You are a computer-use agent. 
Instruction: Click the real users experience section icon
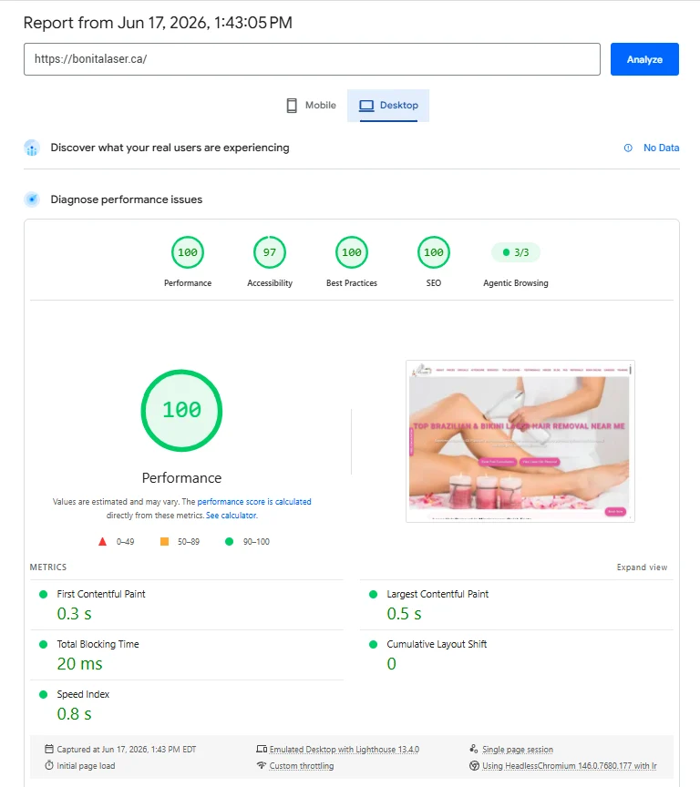tap(32, 148)
